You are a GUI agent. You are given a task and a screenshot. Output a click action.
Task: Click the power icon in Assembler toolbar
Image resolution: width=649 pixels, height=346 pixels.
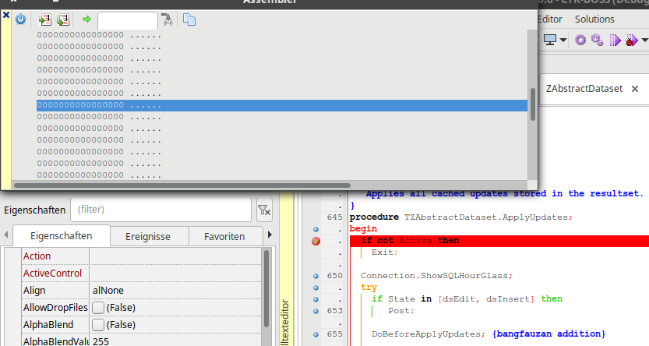pos(20,19)
